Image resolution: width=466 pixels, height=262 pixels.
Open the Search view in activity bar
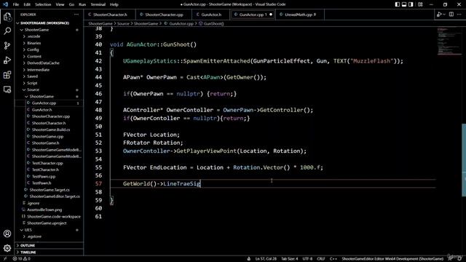[x=7, y=31]
